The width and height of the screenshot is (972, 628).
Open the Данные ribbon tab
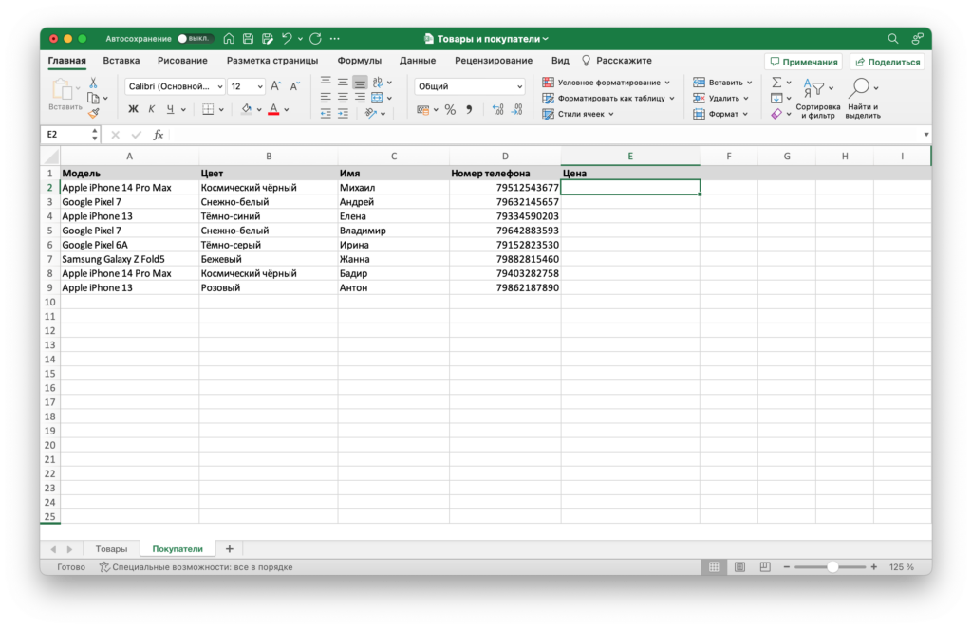click(x=418, y=61)
